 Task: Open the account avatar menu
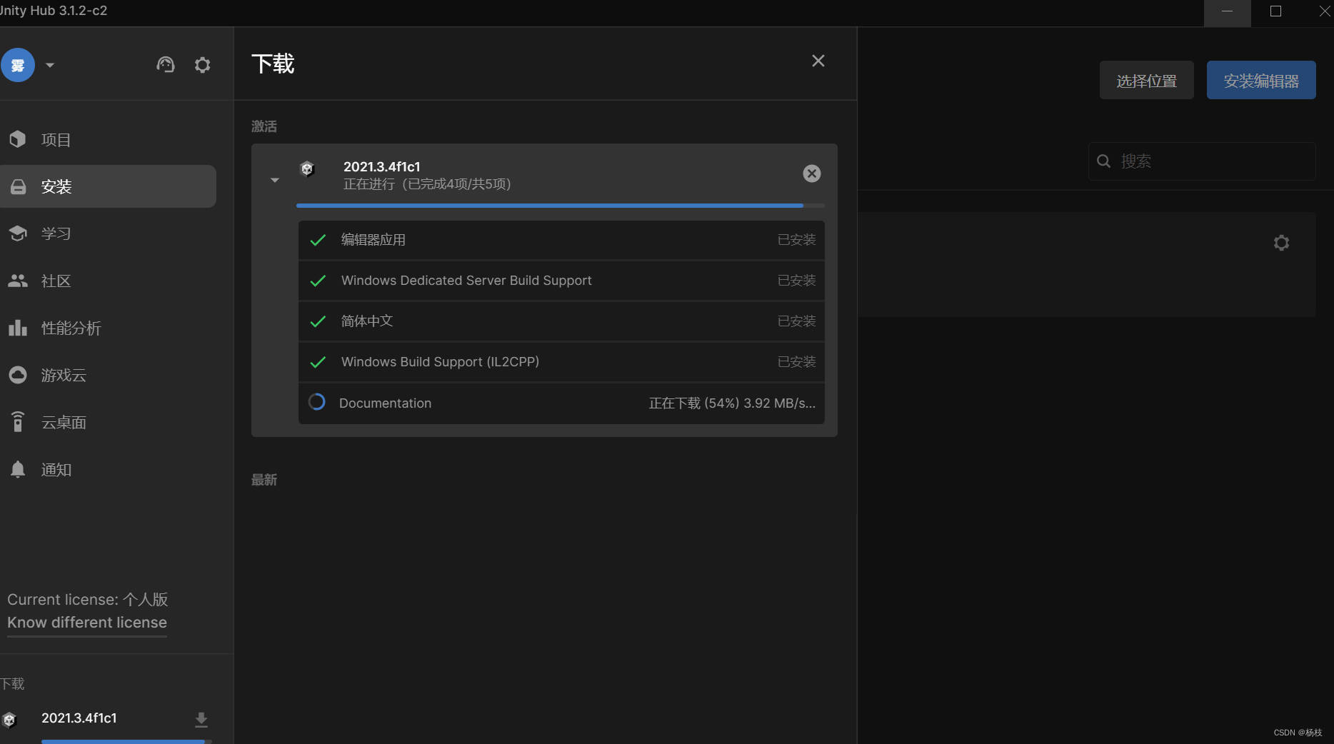coord(17,65)
